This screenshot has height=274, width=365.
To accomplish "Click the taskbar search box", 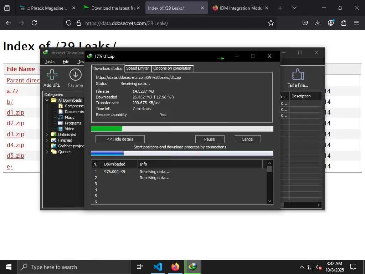I will (74, 267).
